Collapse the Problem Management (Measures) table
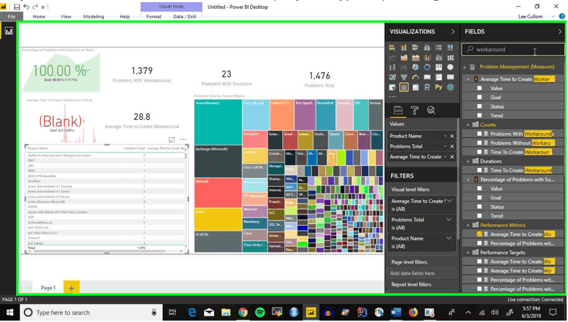The height and width of the screenshot is (322, 568). click(x=465, y=67)
